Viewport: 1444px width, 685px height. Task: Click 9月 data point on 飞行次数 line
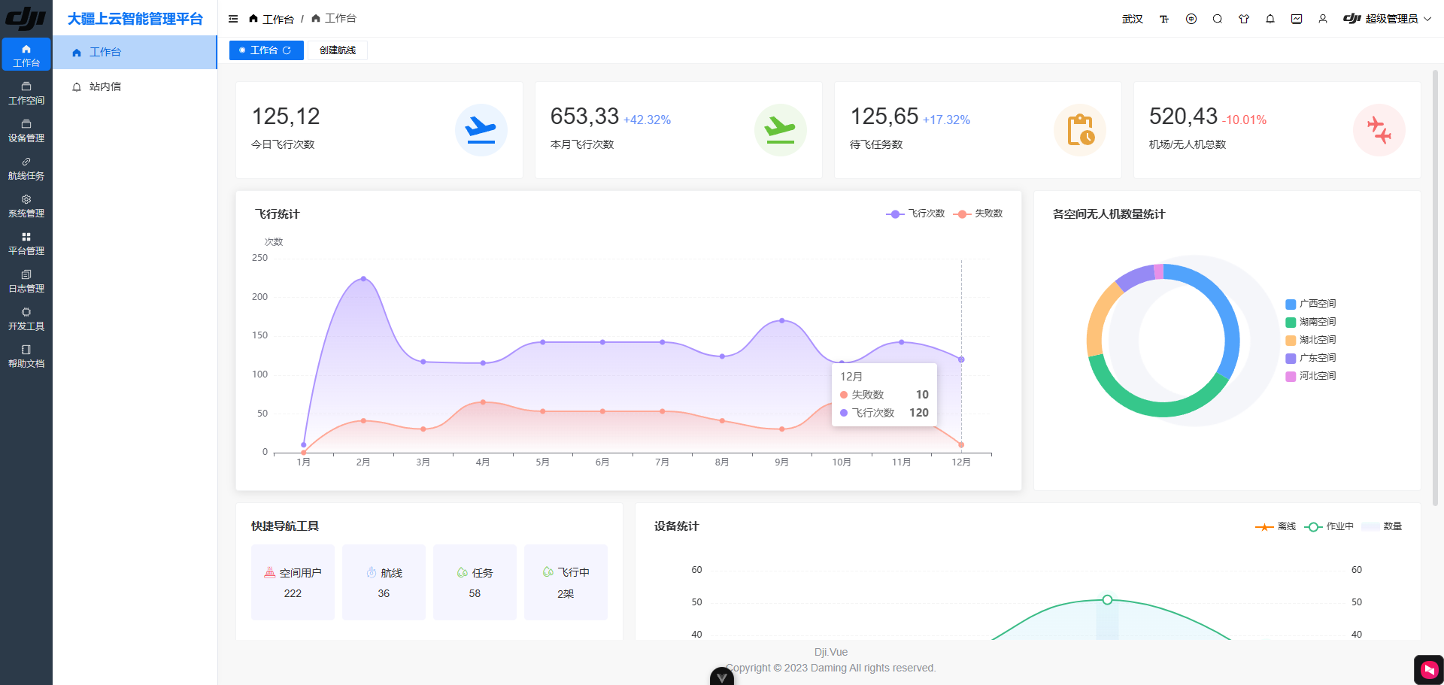pos(781,320)
